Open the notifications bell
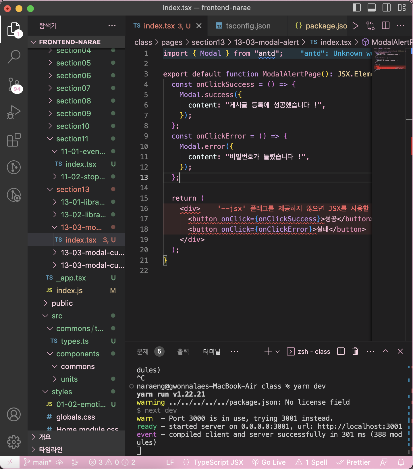 pyautogui.click(x=401, y=462)
